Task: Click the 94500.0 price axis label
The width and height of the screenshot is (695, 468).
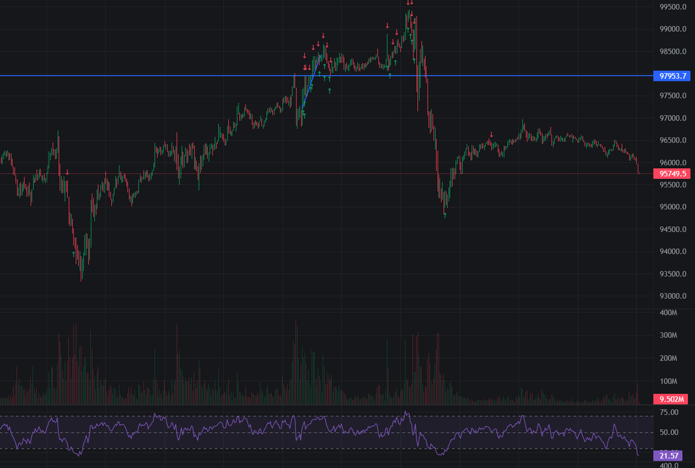Action: point(673,230)
